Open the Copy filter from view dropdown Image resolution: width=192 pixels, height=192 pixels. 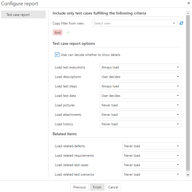click(135, 23)
